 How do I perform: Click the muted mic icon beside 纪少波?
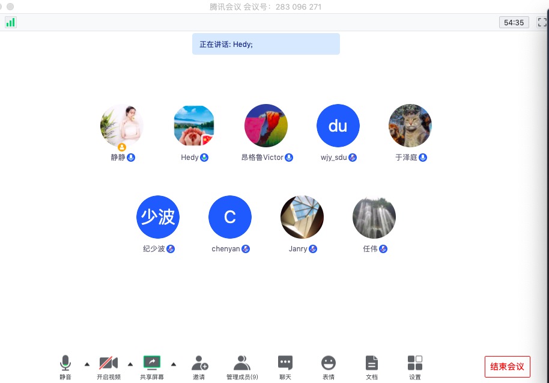[x=171, y=249]
